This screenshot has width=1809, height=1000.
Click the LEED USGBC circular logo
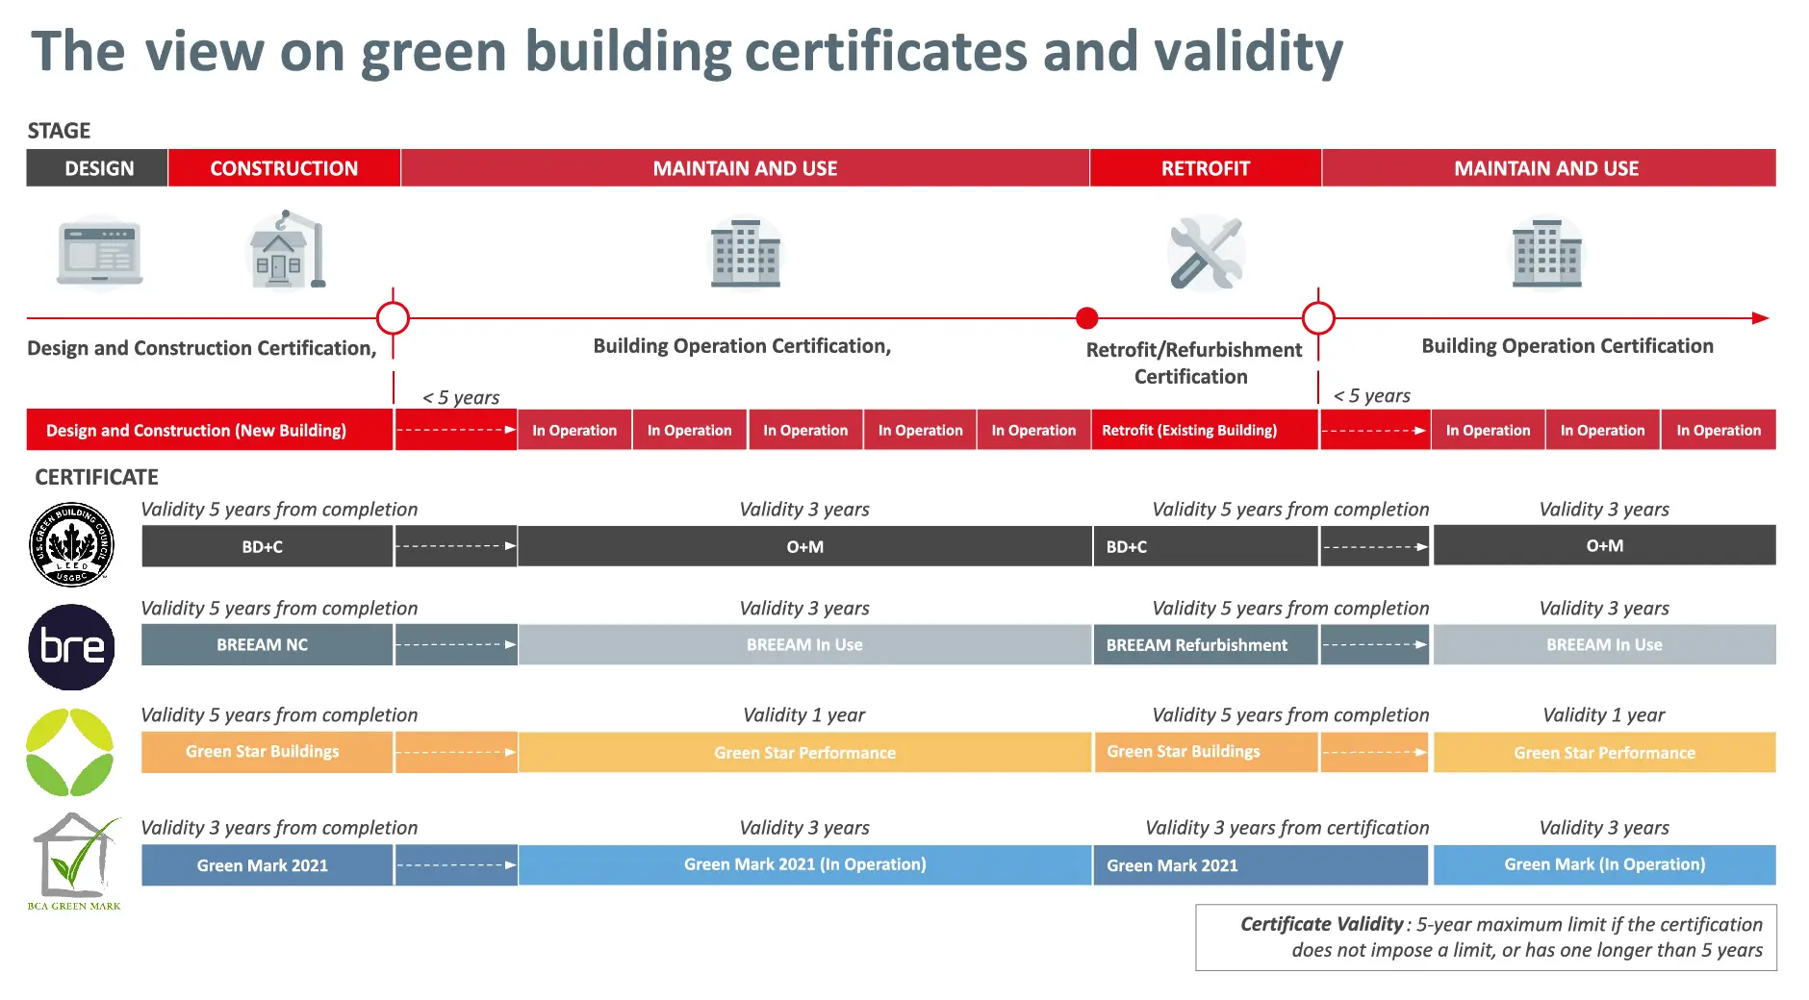72,544
